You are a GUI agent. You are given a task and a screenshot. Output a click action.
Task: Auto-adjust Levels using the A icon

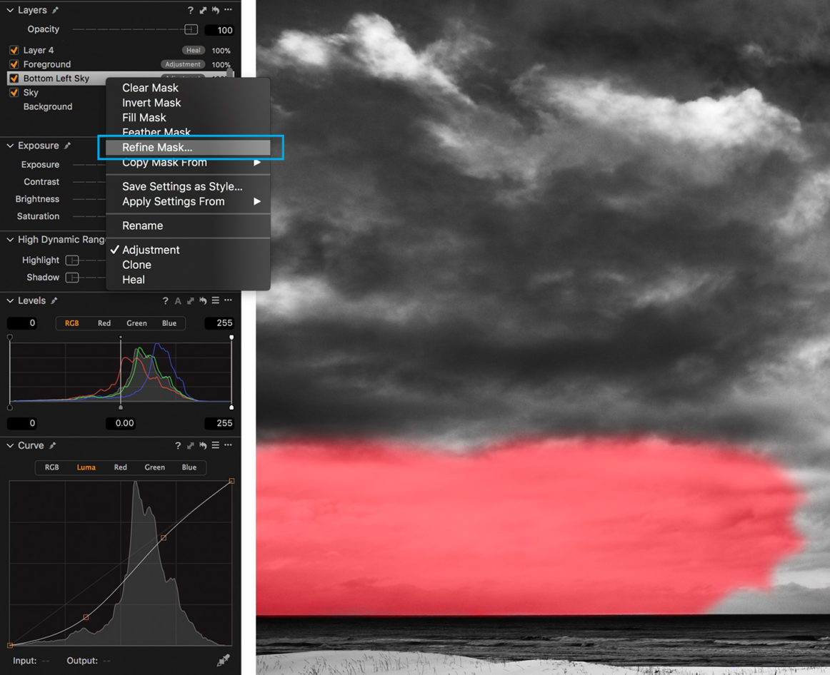pyautogui.click(x=178, y=301)
